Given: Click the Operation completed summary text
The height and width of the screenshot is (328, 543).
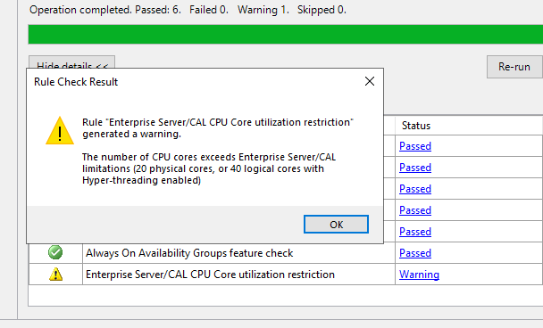Looking at the screenshot, I should pyautogui.click(x=188, y=10).
